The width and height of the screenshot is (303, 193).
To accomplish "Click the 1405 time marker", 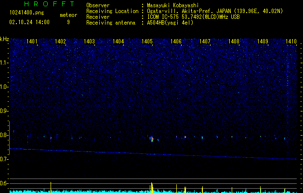I will pyautogui.click(x=147, y=41).
